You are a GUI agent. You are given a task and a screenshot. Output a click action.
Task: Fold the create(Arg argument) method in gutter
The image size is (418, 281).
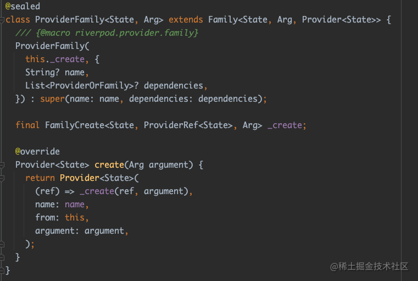(2, 165)
